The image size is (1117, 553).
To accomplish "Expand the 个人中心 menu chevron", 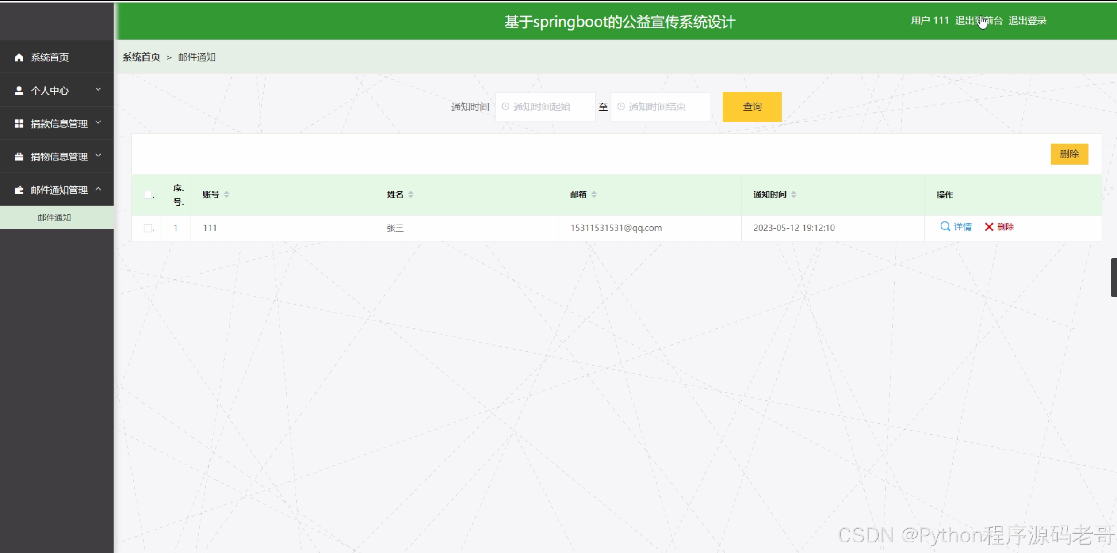I will click(98, 90).
